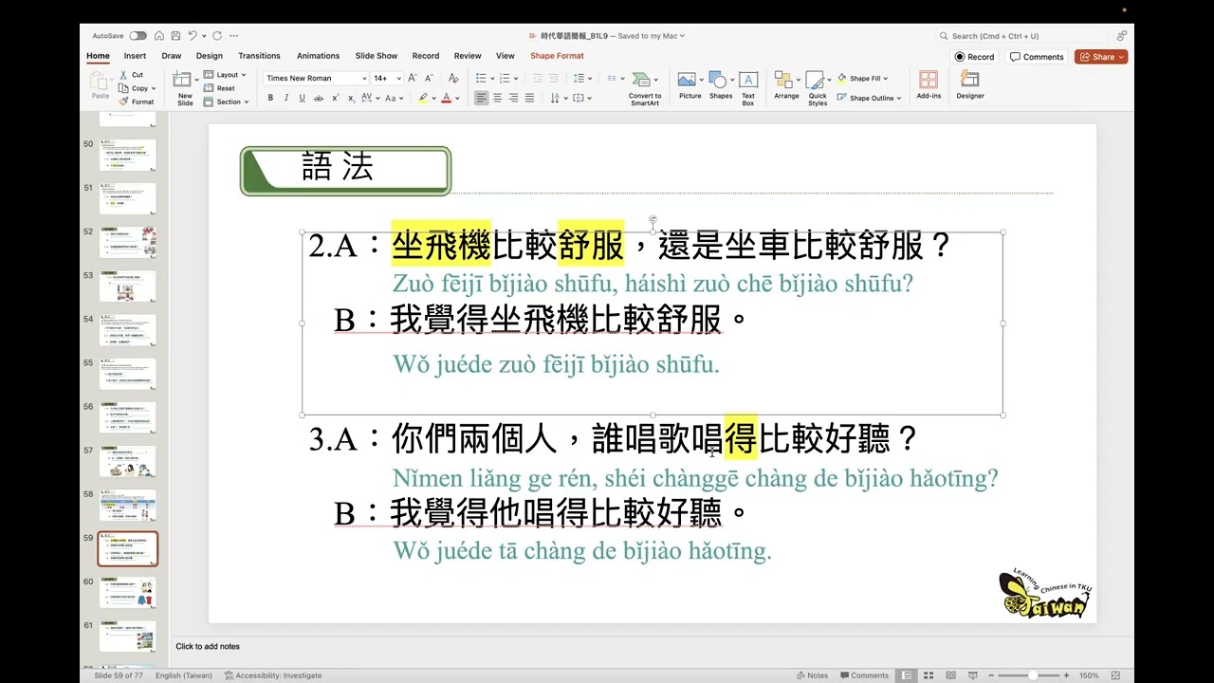1214x683 pixels.
Task: Switch to the Transitions tab
Action: (259, 56)
